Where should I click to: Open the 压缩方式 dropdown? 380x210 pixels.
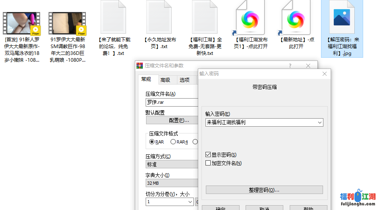172,164
